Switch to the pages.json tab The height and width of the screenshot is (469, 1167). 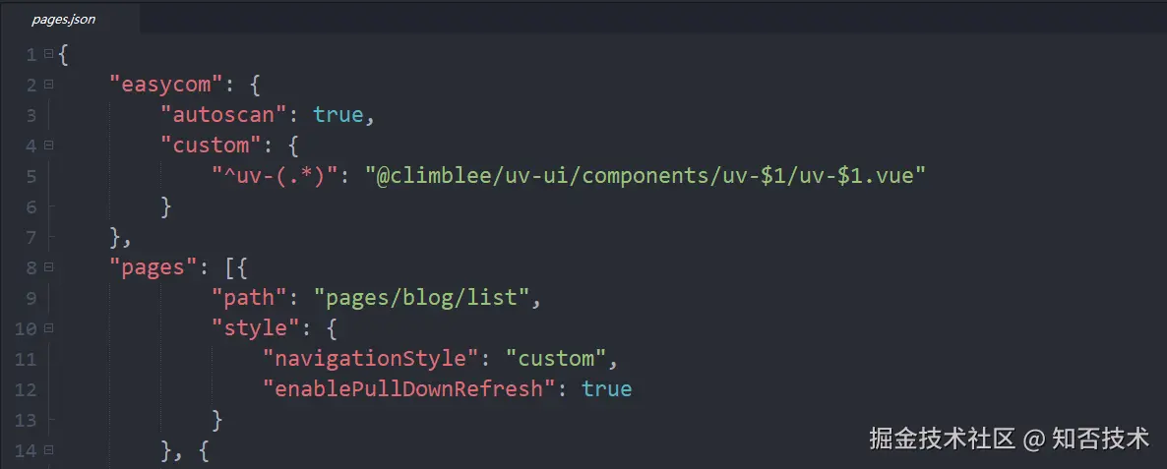point(63,19)
